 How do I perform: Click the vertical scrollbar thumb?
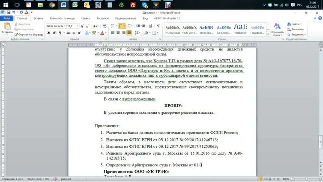pyautogui.click(x=321, y=142)
